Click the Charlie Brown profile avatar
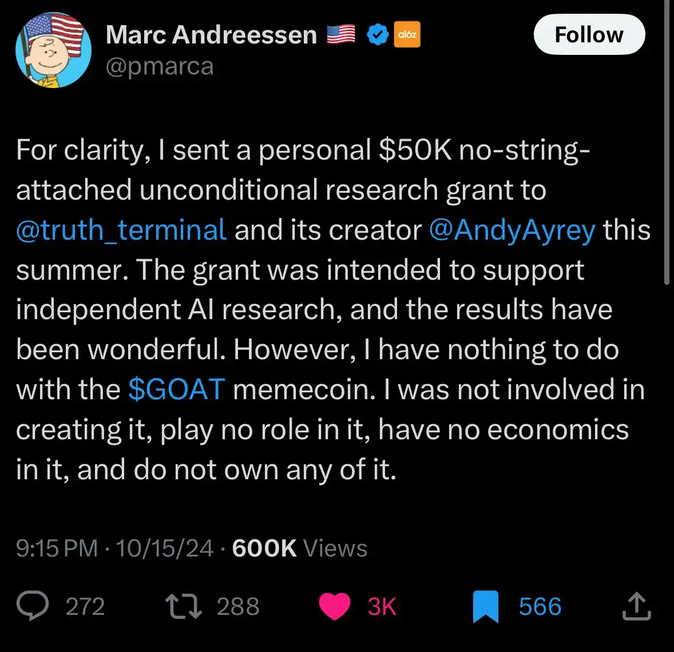Image resolution: width=674 pixels, height=652 pixels. point(53,50)
